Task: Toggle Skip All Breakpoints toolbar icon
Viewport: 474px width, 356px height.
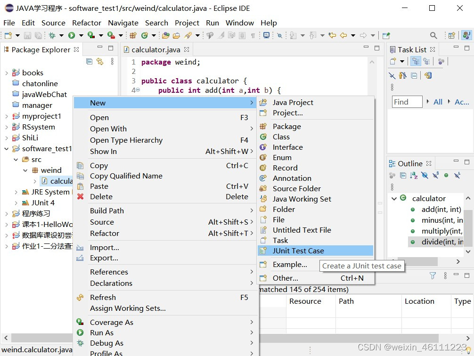Action: tap(279, 35)
